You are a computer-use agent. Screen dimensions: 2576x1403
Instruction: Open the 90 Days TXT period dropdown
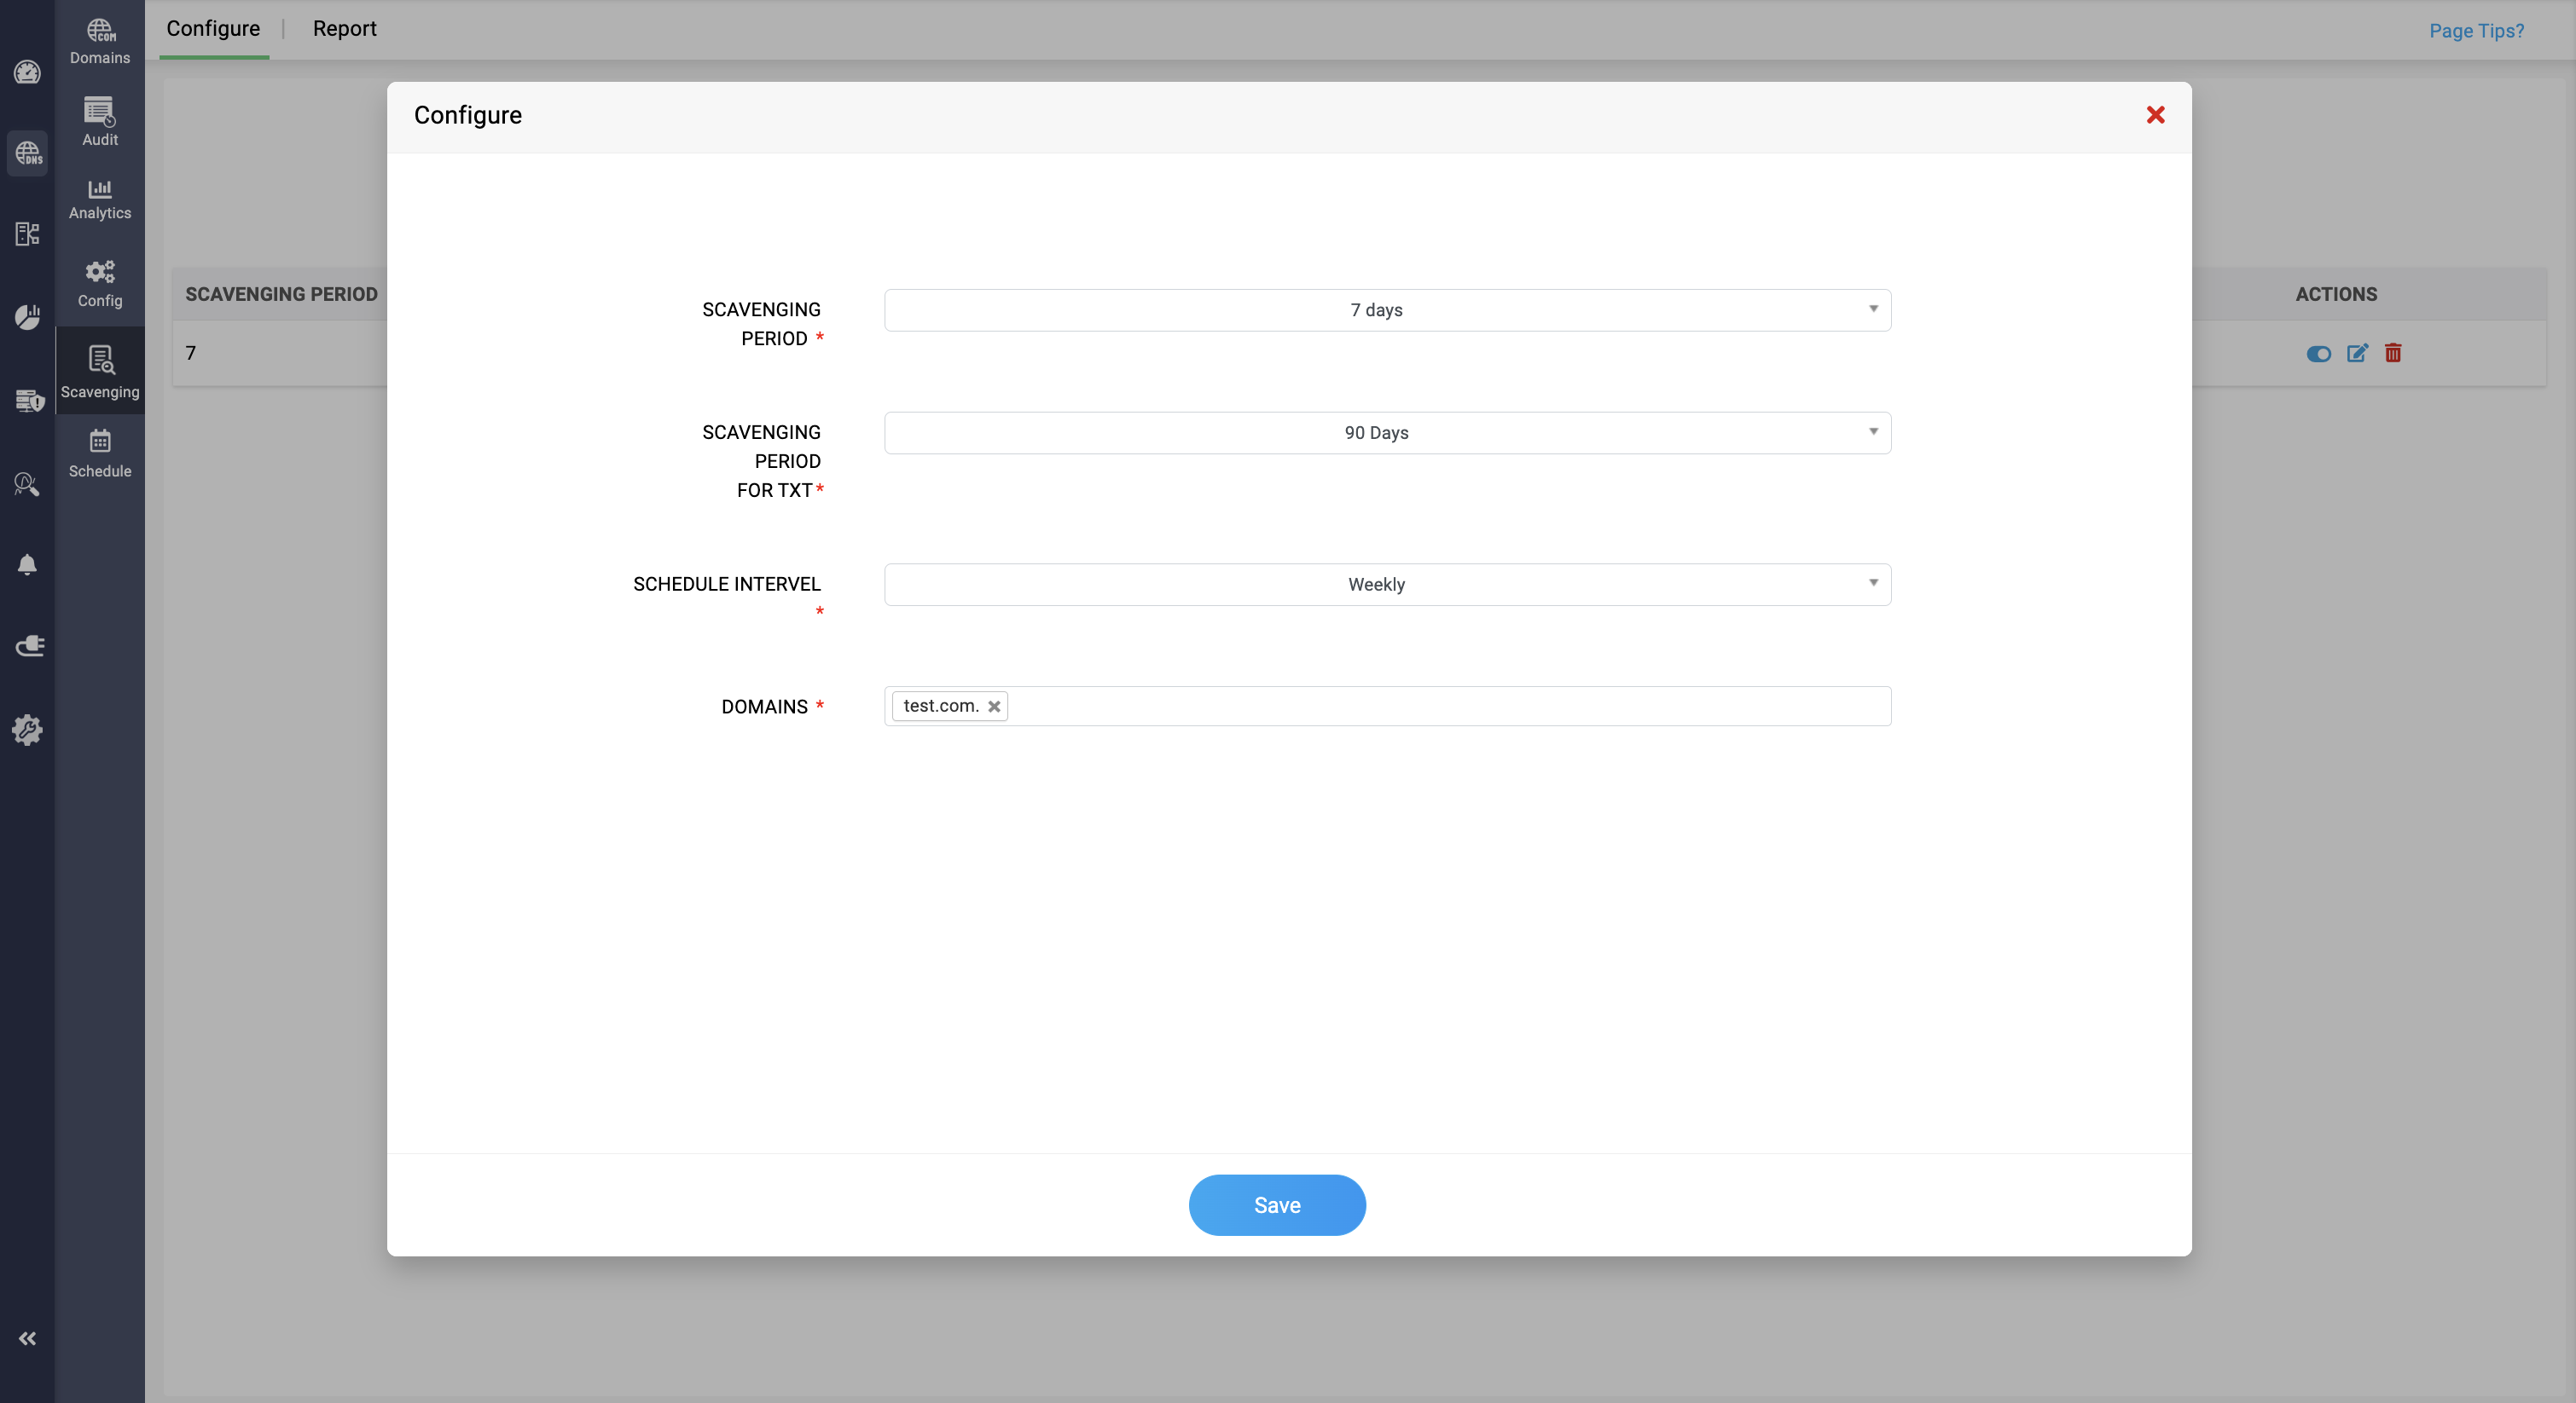click(1386, 433)
